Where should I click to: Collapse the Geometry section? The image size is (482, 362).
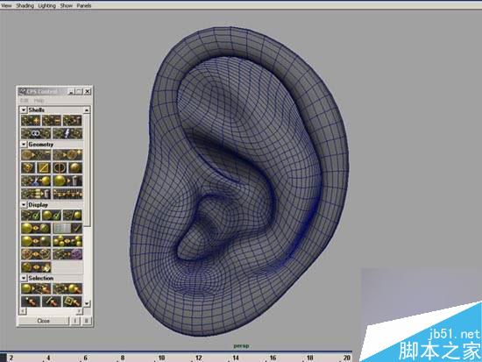tap(24, 144)
